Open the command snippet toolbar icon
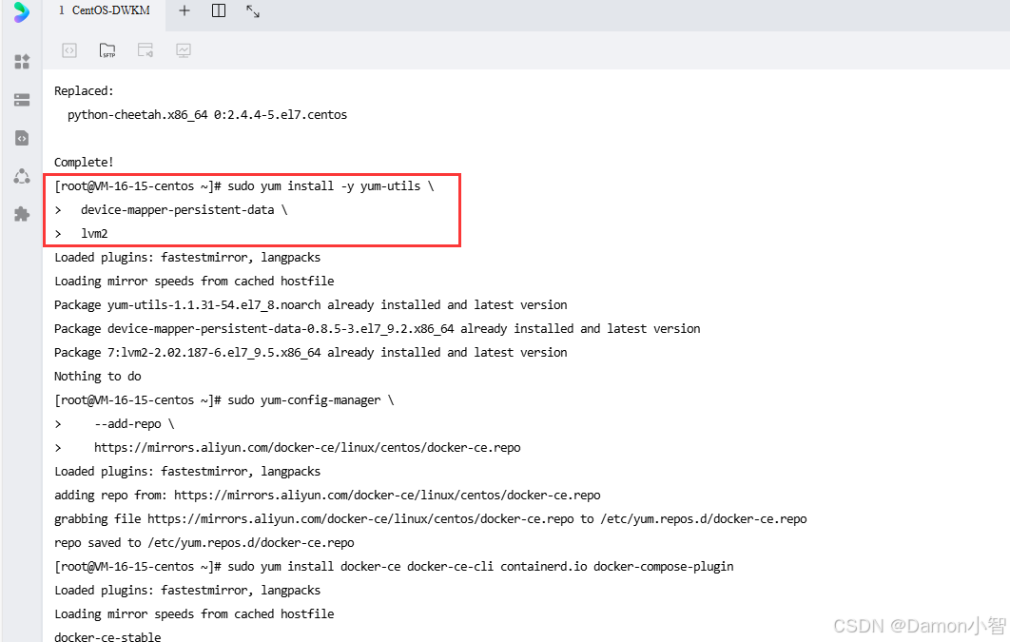Viewport: 1010px width, 642px height. click(69, 50)
